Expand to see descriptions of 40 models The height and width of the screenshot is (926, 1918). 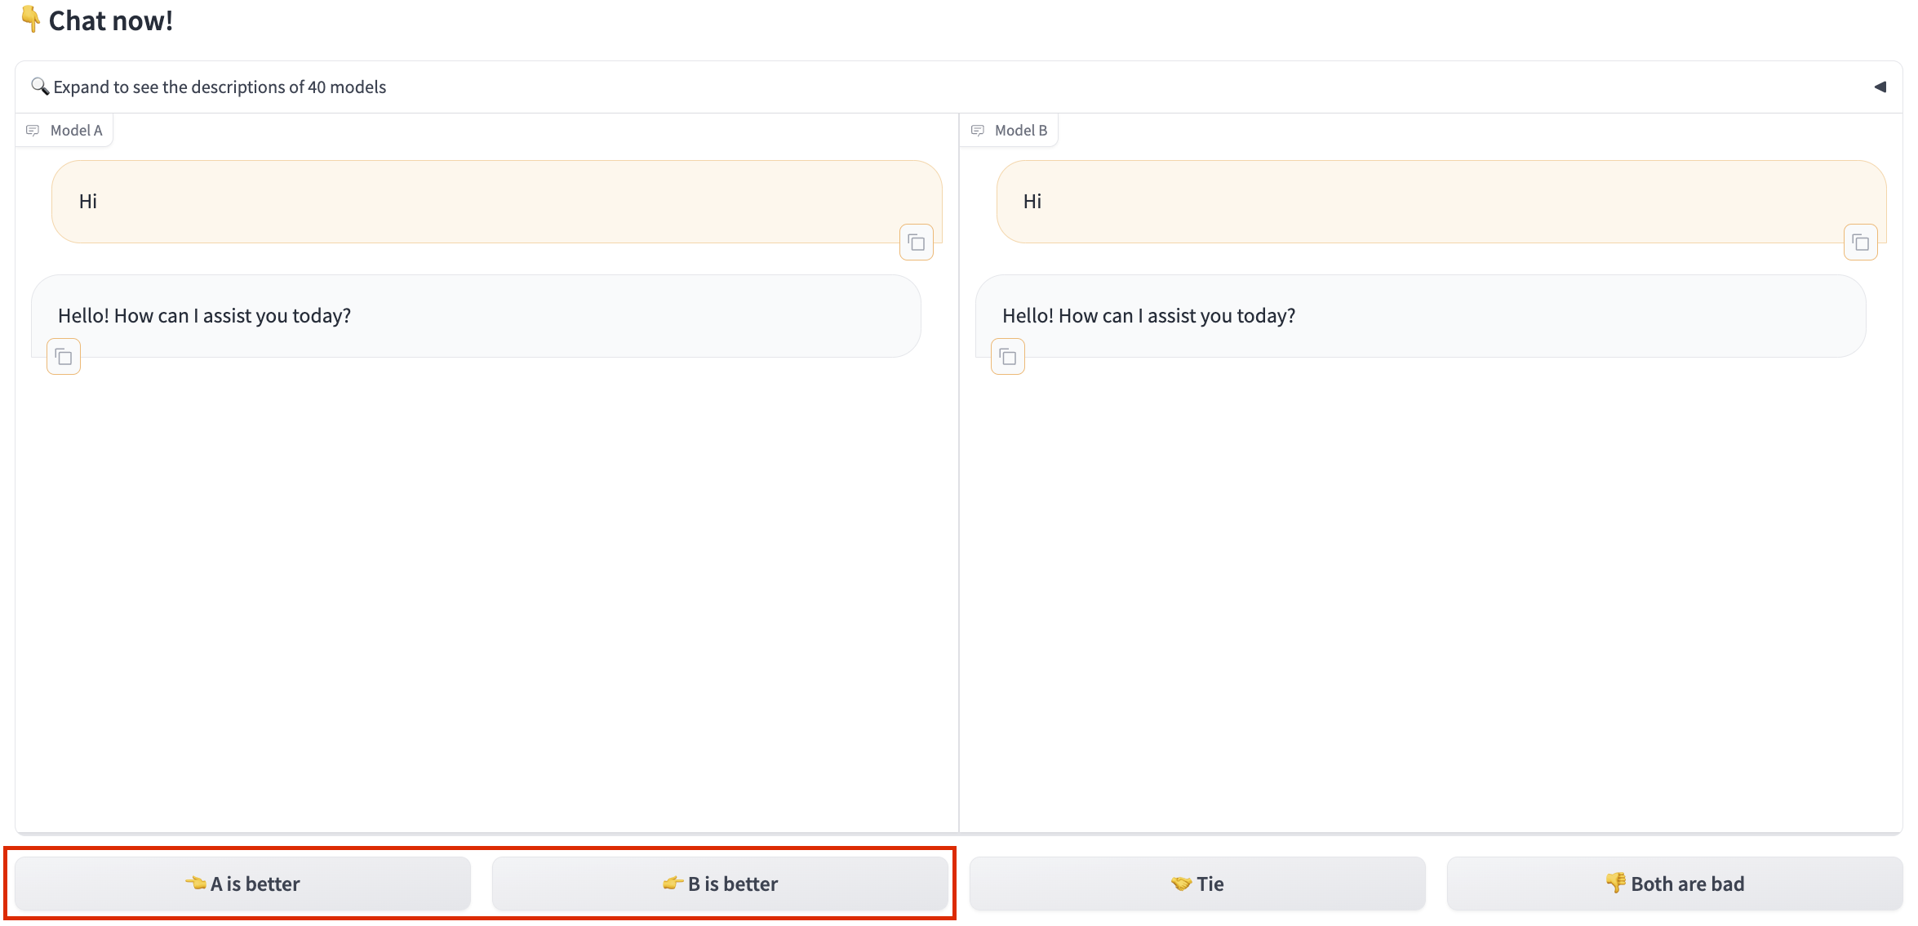coord(220,87)
